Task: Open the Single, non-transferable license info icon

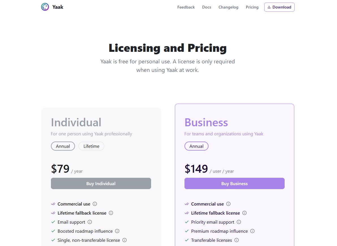Action: click(124, 240)
